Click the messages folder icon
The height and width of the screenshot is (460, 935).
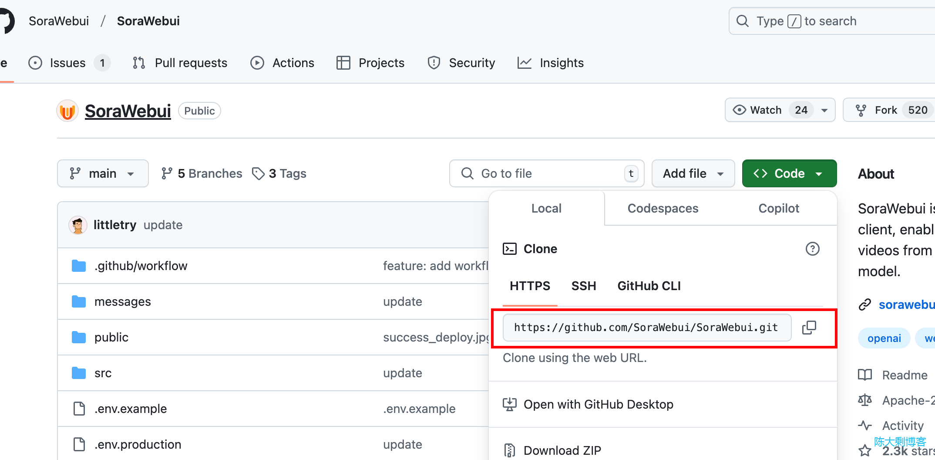pyautogui.click(x=79, y=301)
